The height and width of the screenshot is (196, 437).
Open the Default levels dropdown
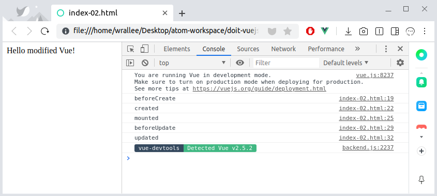tap(346, 63)
